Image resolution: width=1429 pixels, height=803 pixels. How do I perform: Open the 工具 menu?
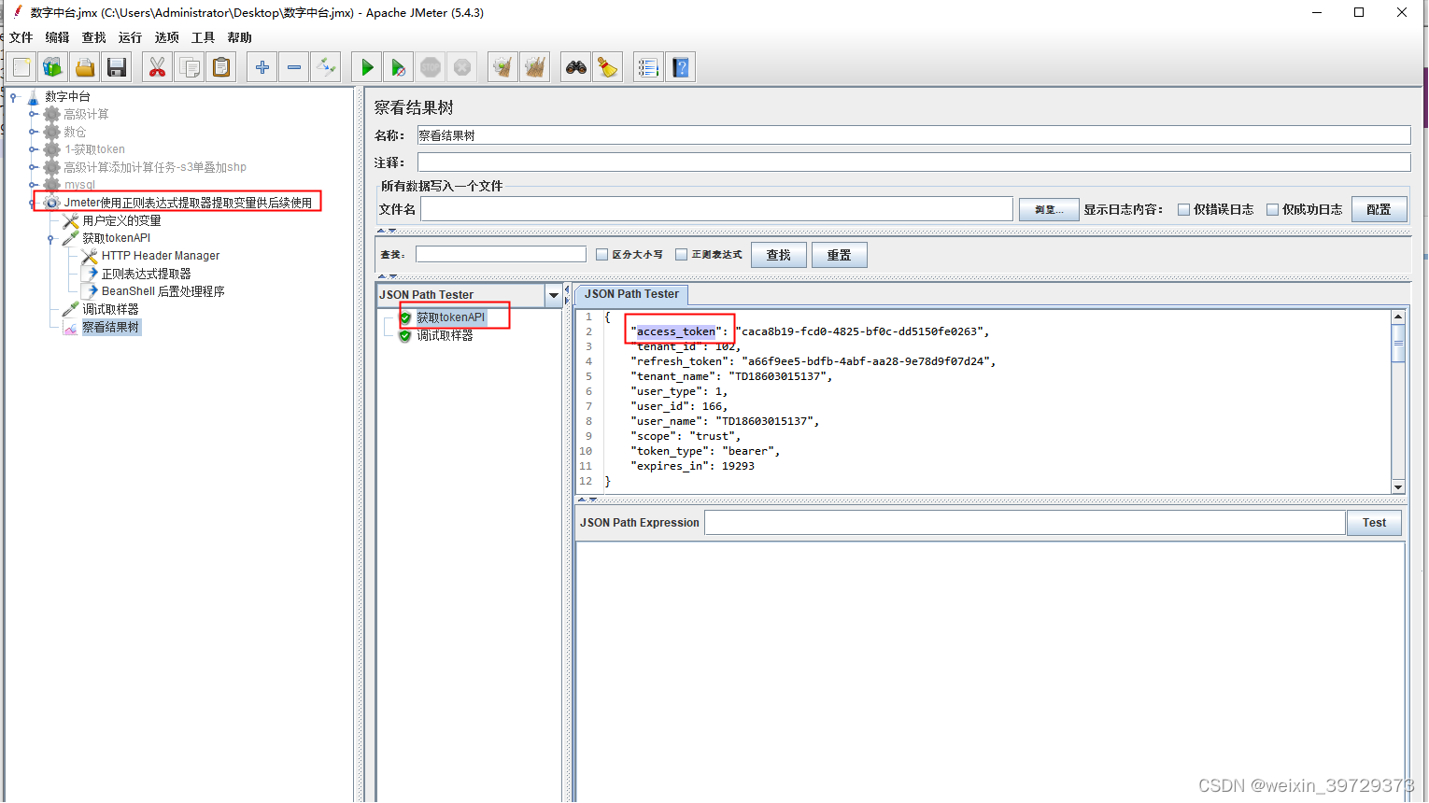[203, 37]
